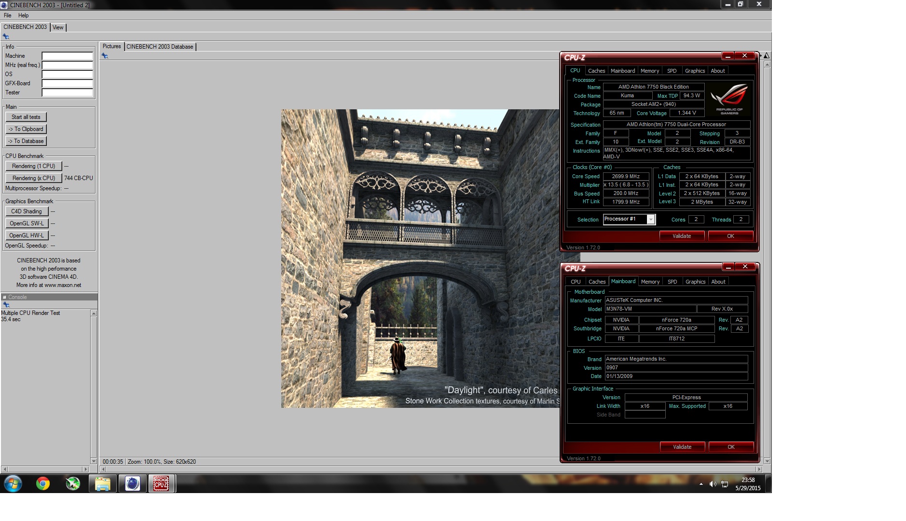Open CPU tab in lower CPU-Z window
This screenshot has height=521, width=906.
pyautogui.click(x=576, y=282)
